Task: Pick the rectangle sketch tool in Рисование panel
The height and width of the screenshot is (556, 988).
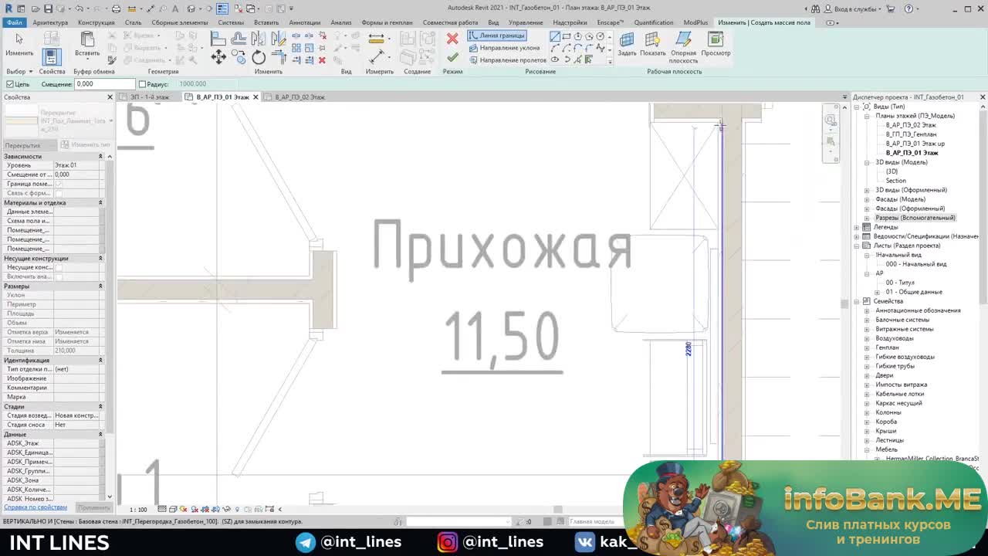Action: 566,36
